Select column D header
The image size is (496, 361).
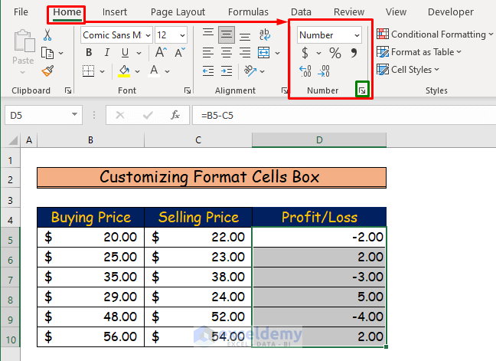tap(319, 140)
